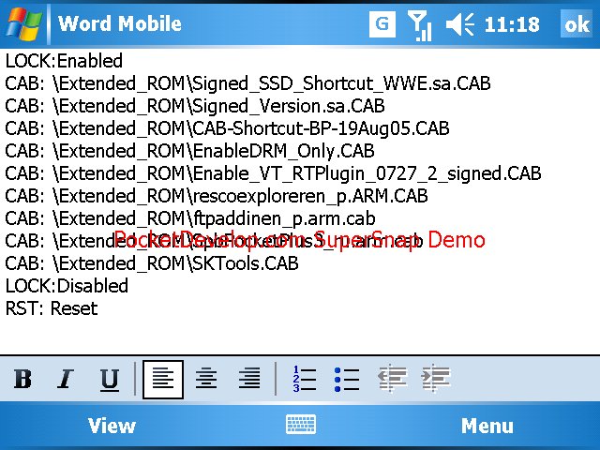This screenshot has height=450, width=600.
Task: Tap the Word Mobile title text
Action: tap(120, 23)
